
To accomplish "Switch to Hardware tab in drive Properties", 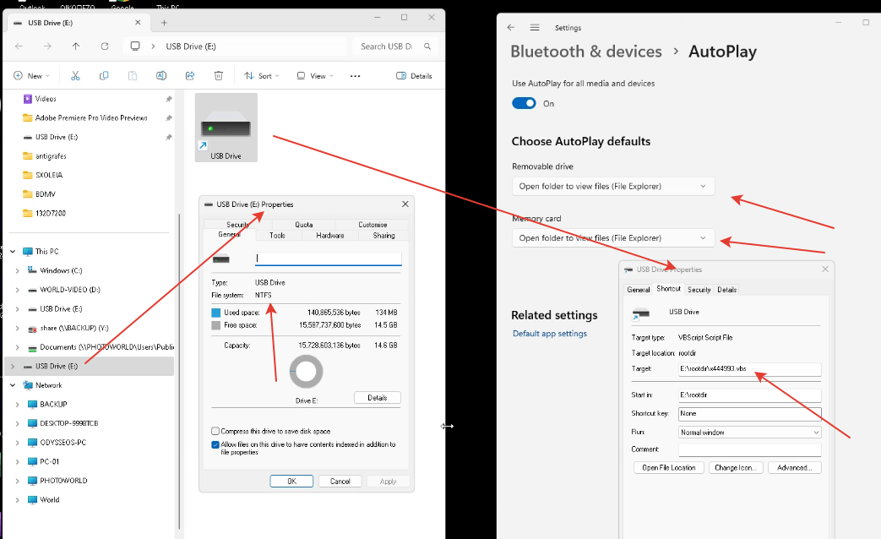I will pyautogui.click(x=330, y=236).
